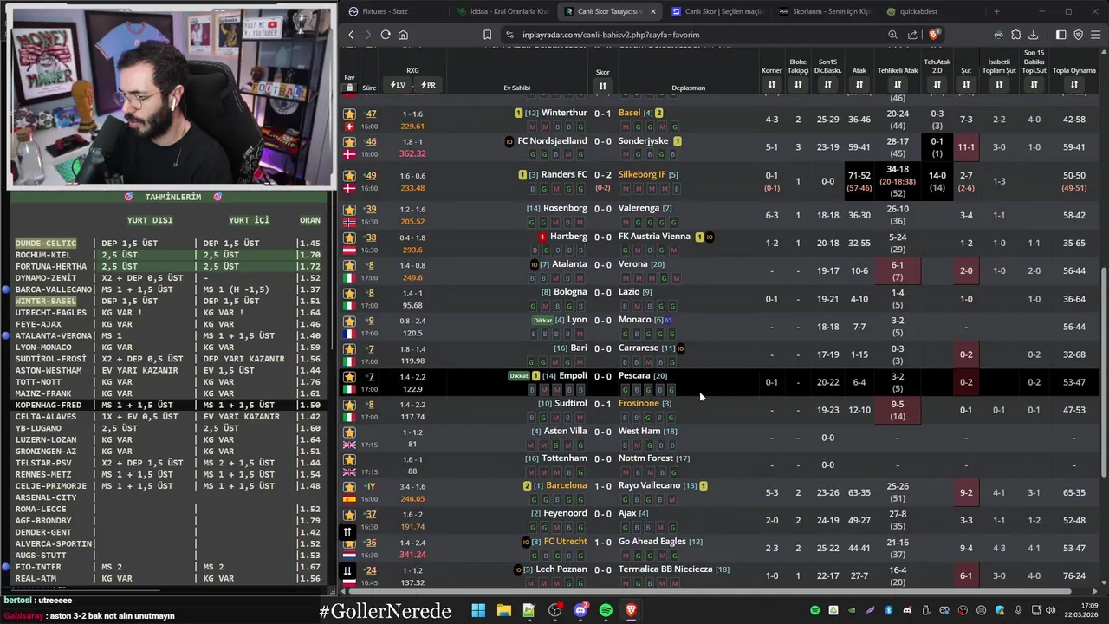Click the RXG PR lightning button
Screen dimensions: 1109x624
pos(428,85)
